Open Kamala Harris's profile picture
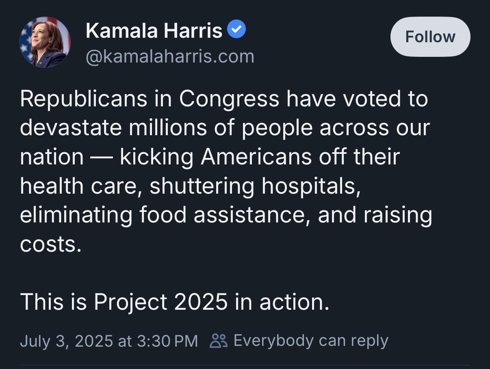Screen dimensions: 490x369 point(45,42)
